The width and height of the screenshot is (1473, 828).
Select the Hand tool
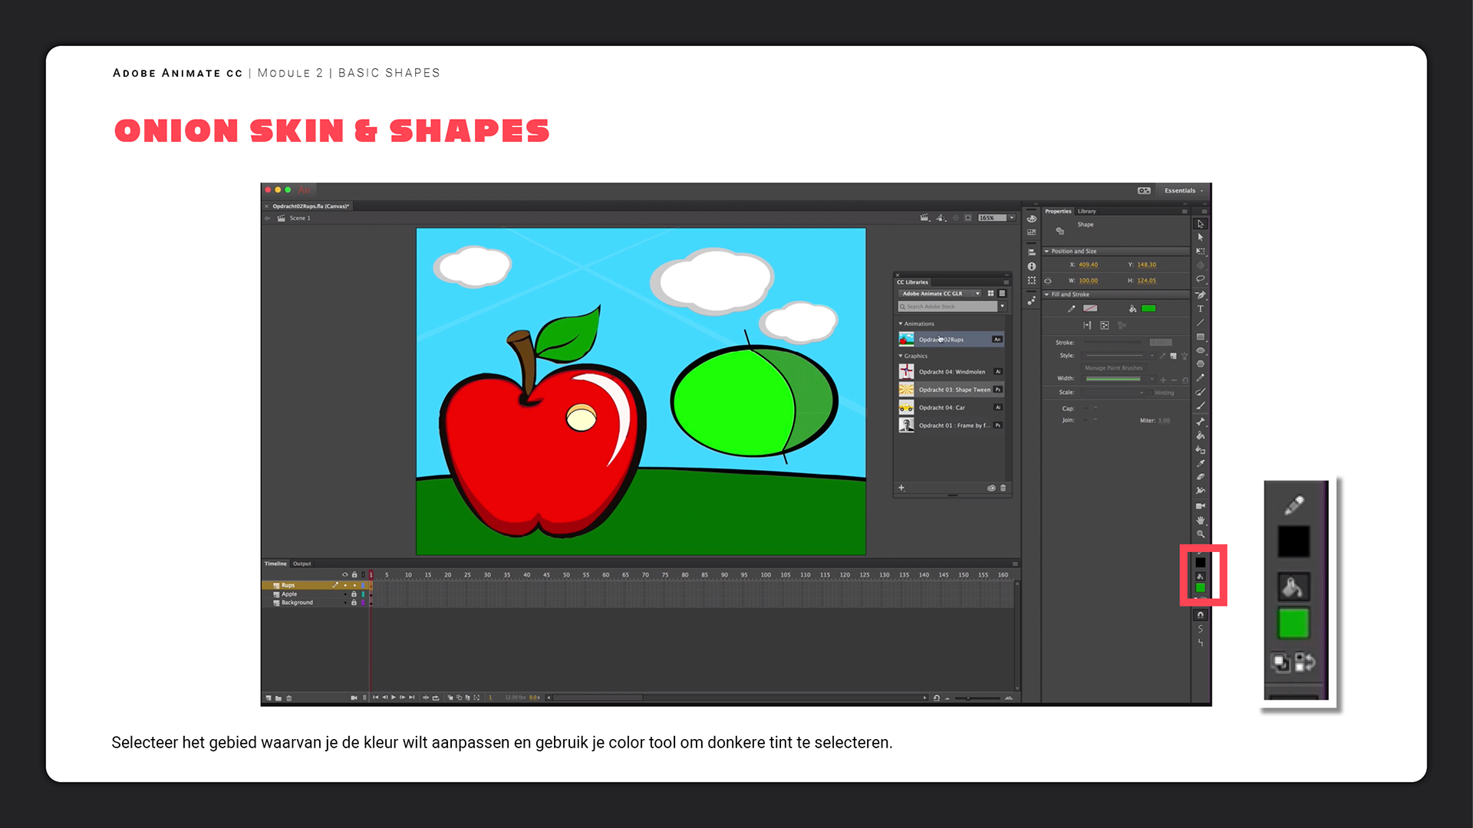(x=1201, y=520)
